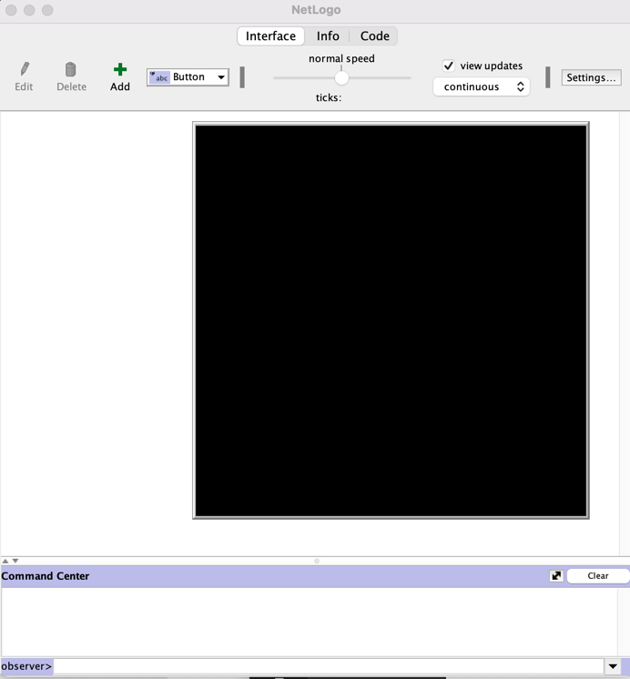
Task: Click the window zoom button
Action: pyautogui.click(x=47, y=10)
